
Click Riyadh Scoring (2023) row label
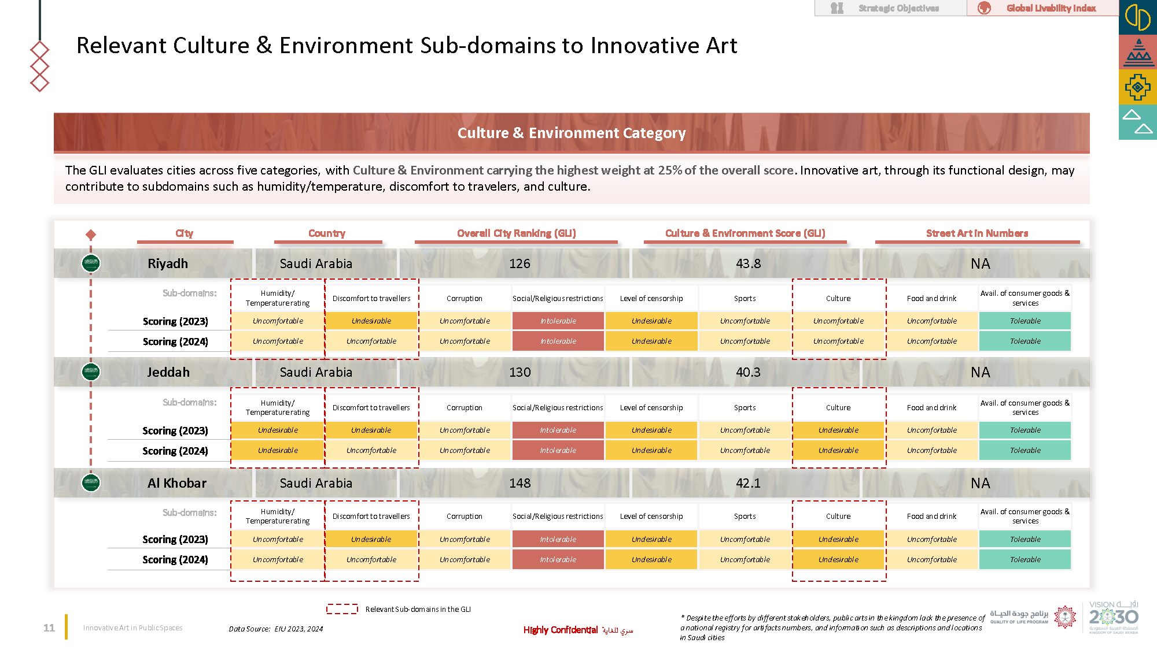point(175,321)
